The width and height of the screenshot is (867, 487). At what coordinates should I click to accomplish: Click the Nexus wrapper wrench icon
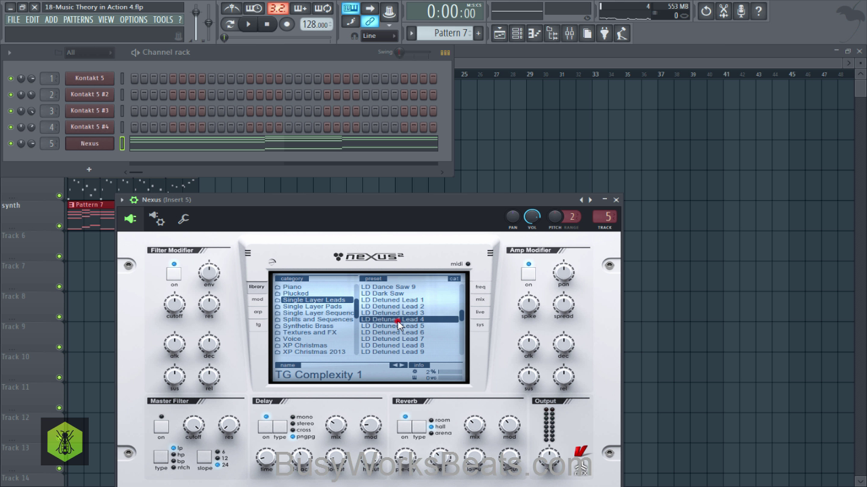click(183, 218)
